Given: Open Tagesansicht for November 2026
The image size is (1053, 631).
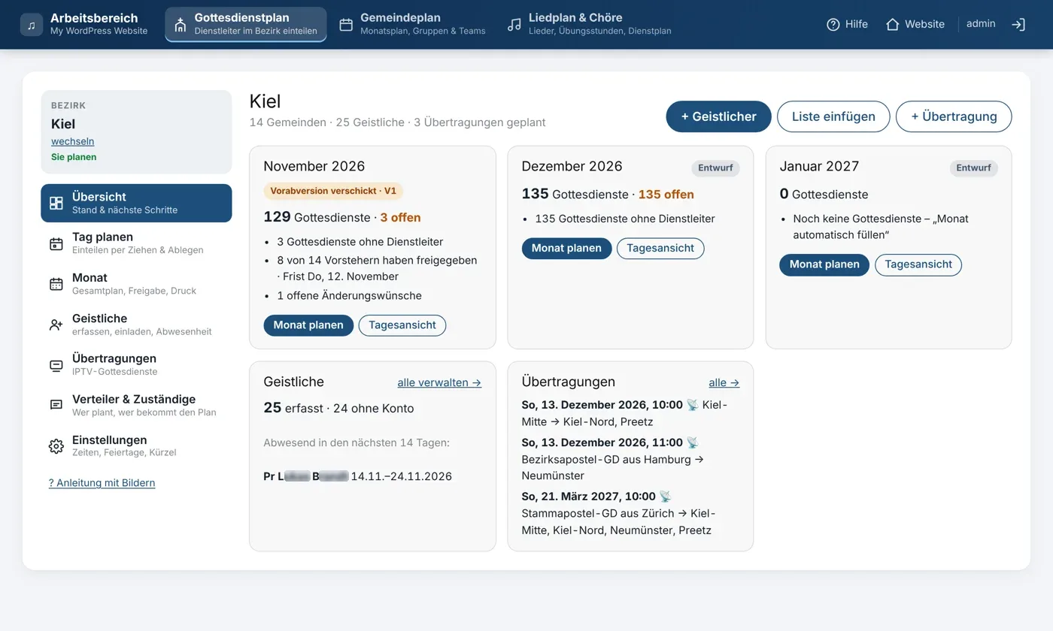Looking at the screenshot, I should (x=402, y=325).
